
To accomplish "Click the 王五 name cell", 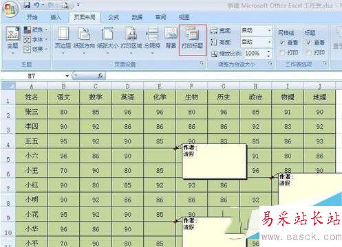I will (32, 141).
